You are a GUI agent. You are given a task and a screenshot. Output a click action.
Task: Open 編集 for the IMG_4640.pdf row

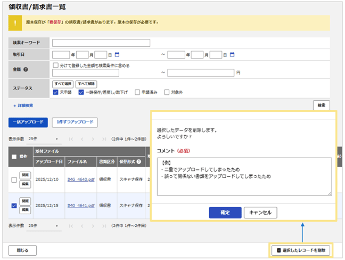pyautogui.click(x=25, y=184)
